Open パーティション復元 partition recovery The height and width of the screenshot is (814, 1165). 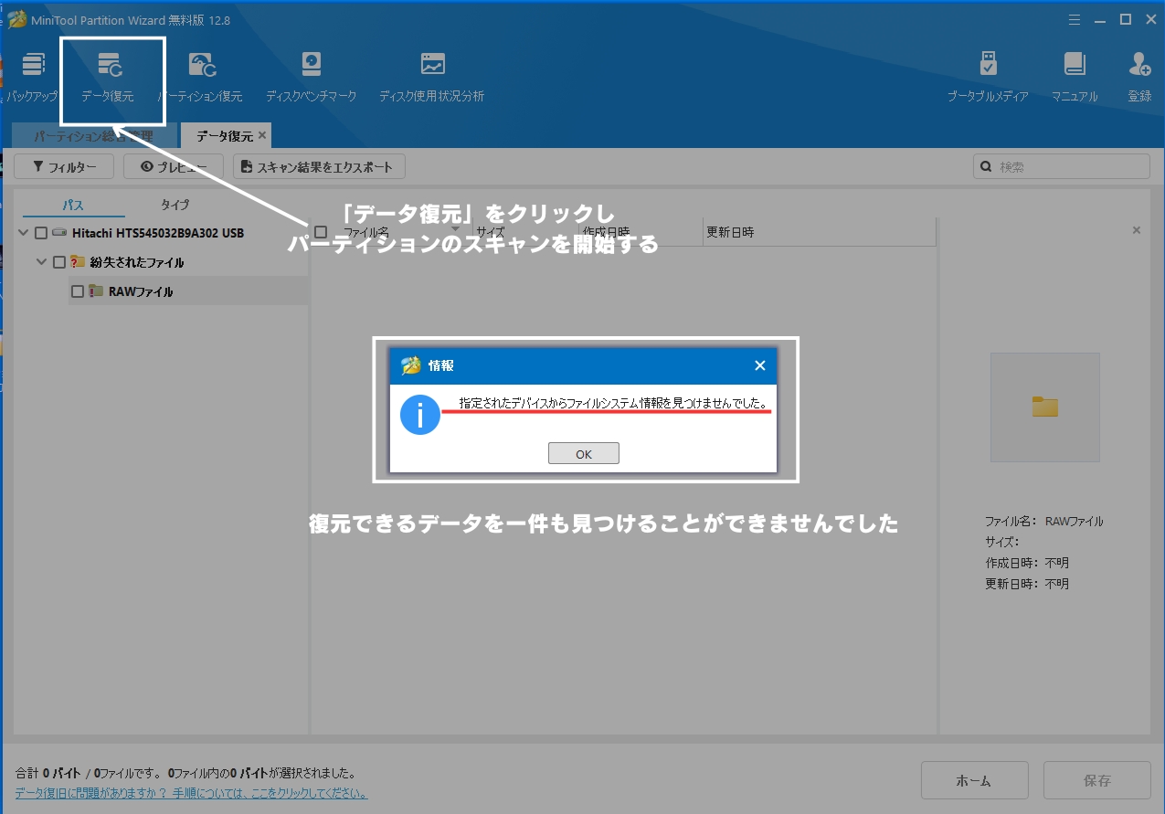201,75
